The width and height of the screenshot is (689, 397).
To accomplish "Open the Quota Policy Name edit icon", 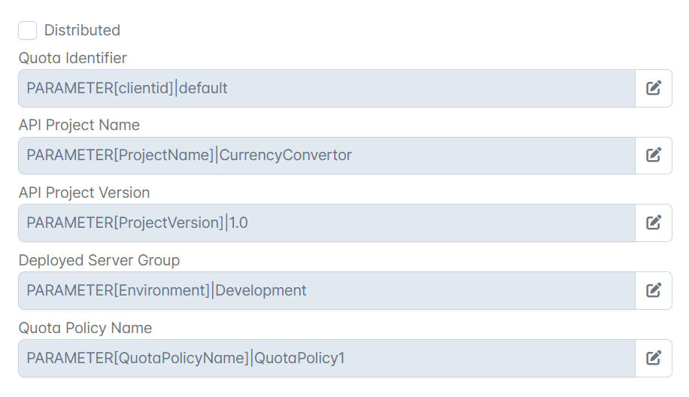I will coord(654,358).
